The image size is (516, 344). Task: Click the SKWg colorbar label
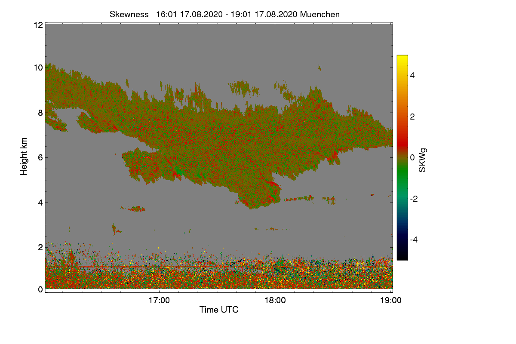click(x=423, y=160)
